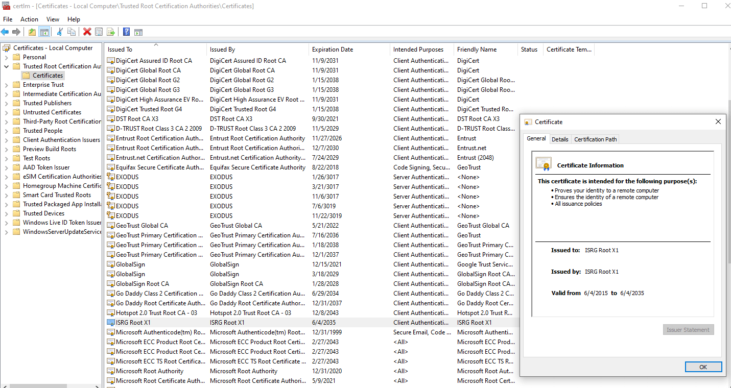
Task: Sort by the Intended Purposes column header
Action: (421, 50)
